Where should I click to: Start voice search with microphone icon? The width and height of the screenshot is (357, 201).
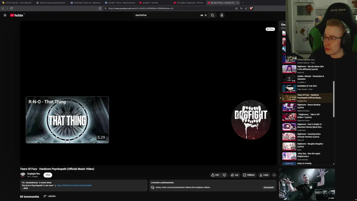(x=222, y=15)
